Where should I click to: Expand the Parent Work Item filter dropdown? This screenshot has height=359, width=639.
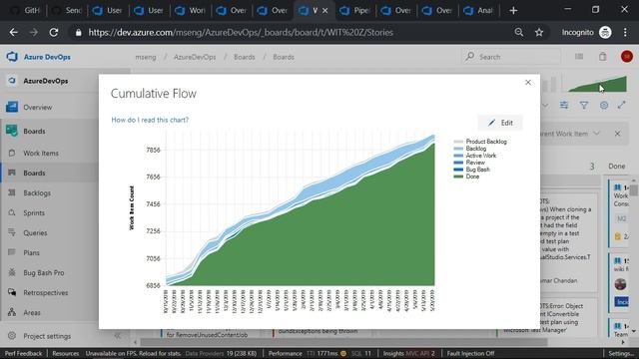tap(597, 134)
